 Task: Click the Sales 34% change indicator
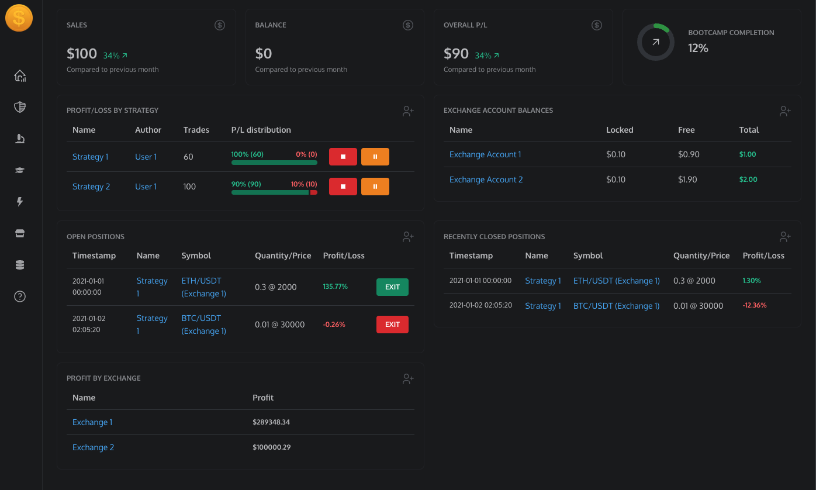pyautogui.click(x=115, y=56)
